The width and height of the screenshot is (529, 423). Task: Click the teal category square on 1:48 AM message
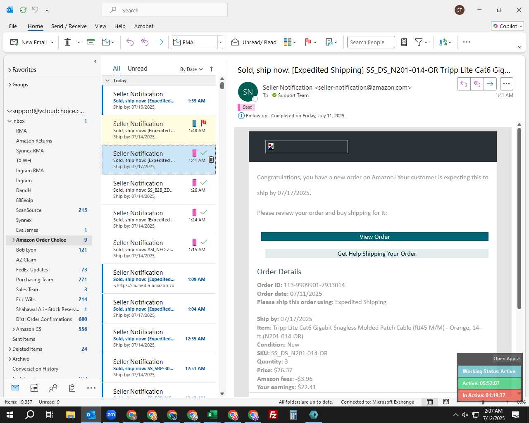point(194,123)
